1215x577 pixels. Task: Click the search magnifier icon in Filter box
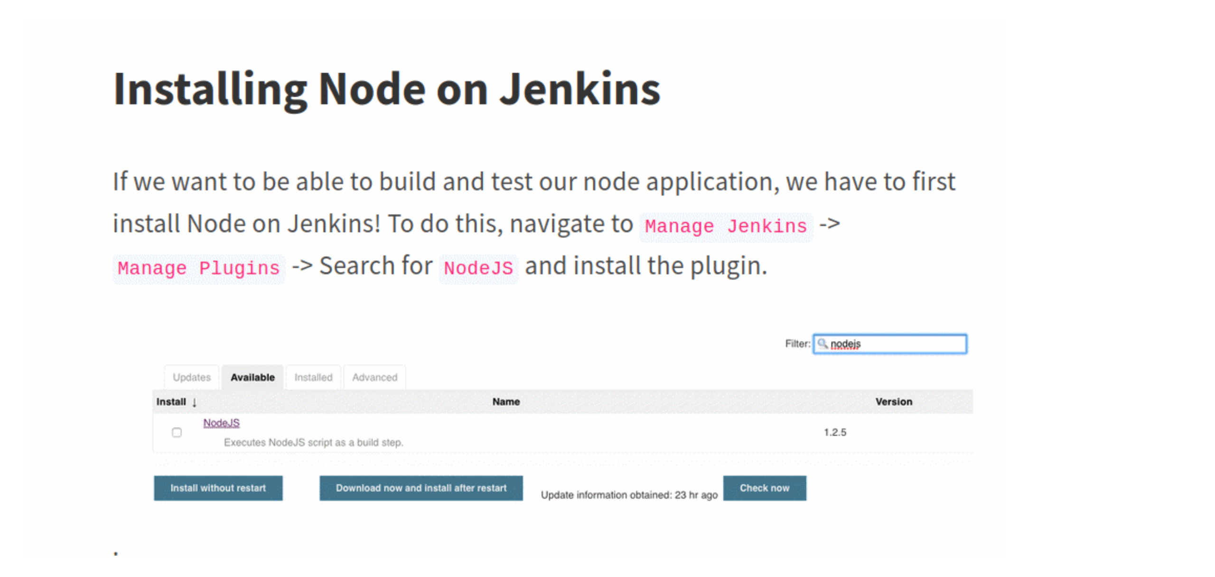[822, 344]
